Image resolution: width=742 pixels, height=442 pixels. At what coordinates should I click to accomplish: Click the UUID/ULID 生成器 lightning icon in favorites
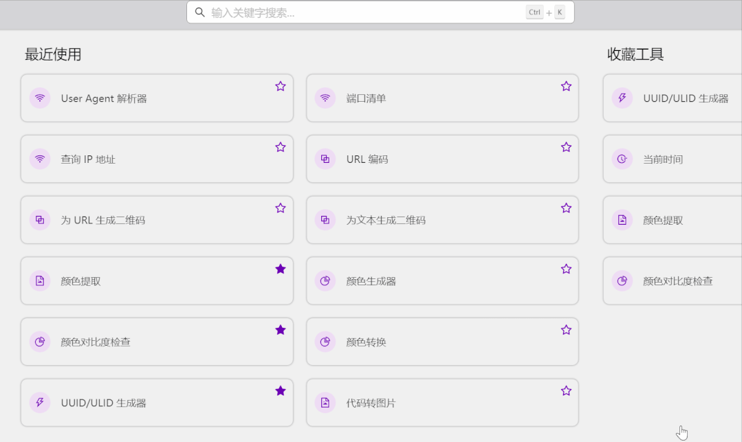click(622, 98)
